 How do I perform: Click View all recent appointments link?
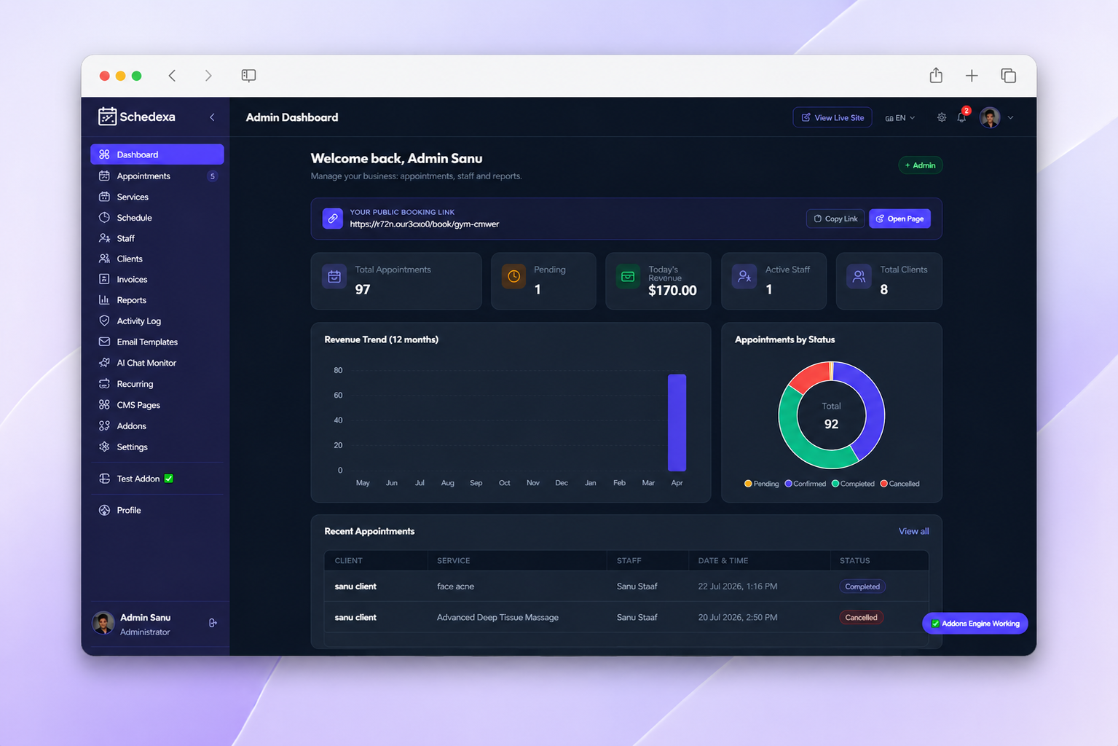(x=913, y=531)
